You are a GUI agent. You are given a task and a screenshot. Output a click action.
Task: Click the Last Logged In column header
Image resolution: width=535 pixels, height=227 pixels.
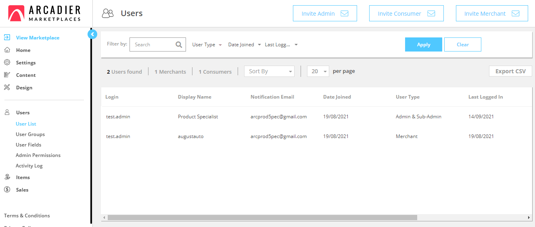click(x=485, y=97)
